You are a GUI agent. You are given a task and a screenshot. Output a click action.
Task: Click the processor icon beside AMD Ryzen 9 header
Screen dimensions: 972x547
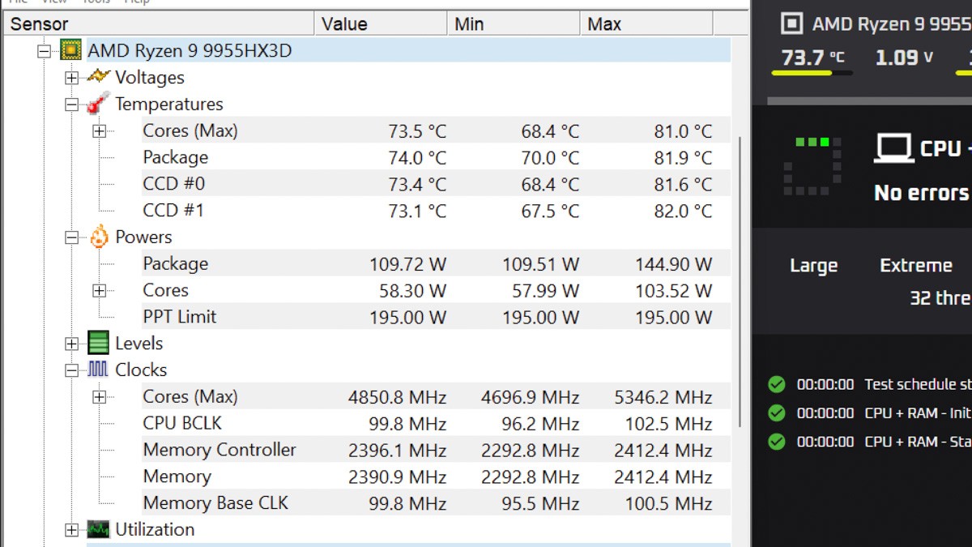[x=791, y=24]
